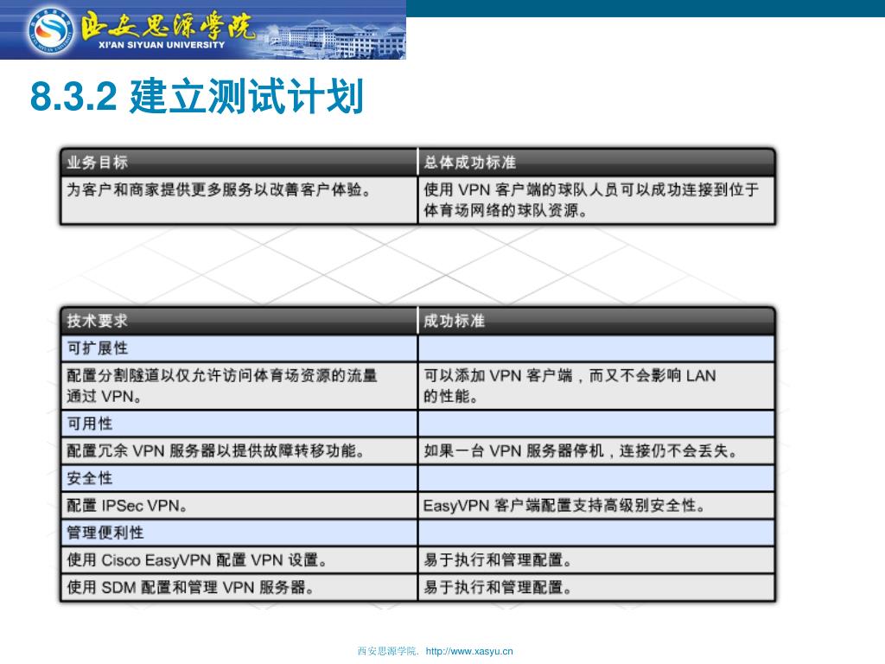Viewport: 885px width, 664px height.
Task: Select cell 使用 Cisco EasyVPN 配置 VPN 设置
Action: pyautogui.click(x=239, y=560)
